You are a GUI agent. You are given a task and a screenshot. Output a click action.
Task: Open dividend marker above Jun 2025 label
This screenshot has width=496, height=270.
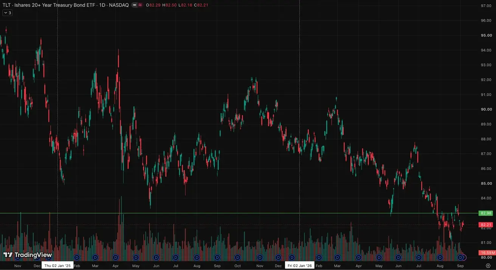click(156, 257)
